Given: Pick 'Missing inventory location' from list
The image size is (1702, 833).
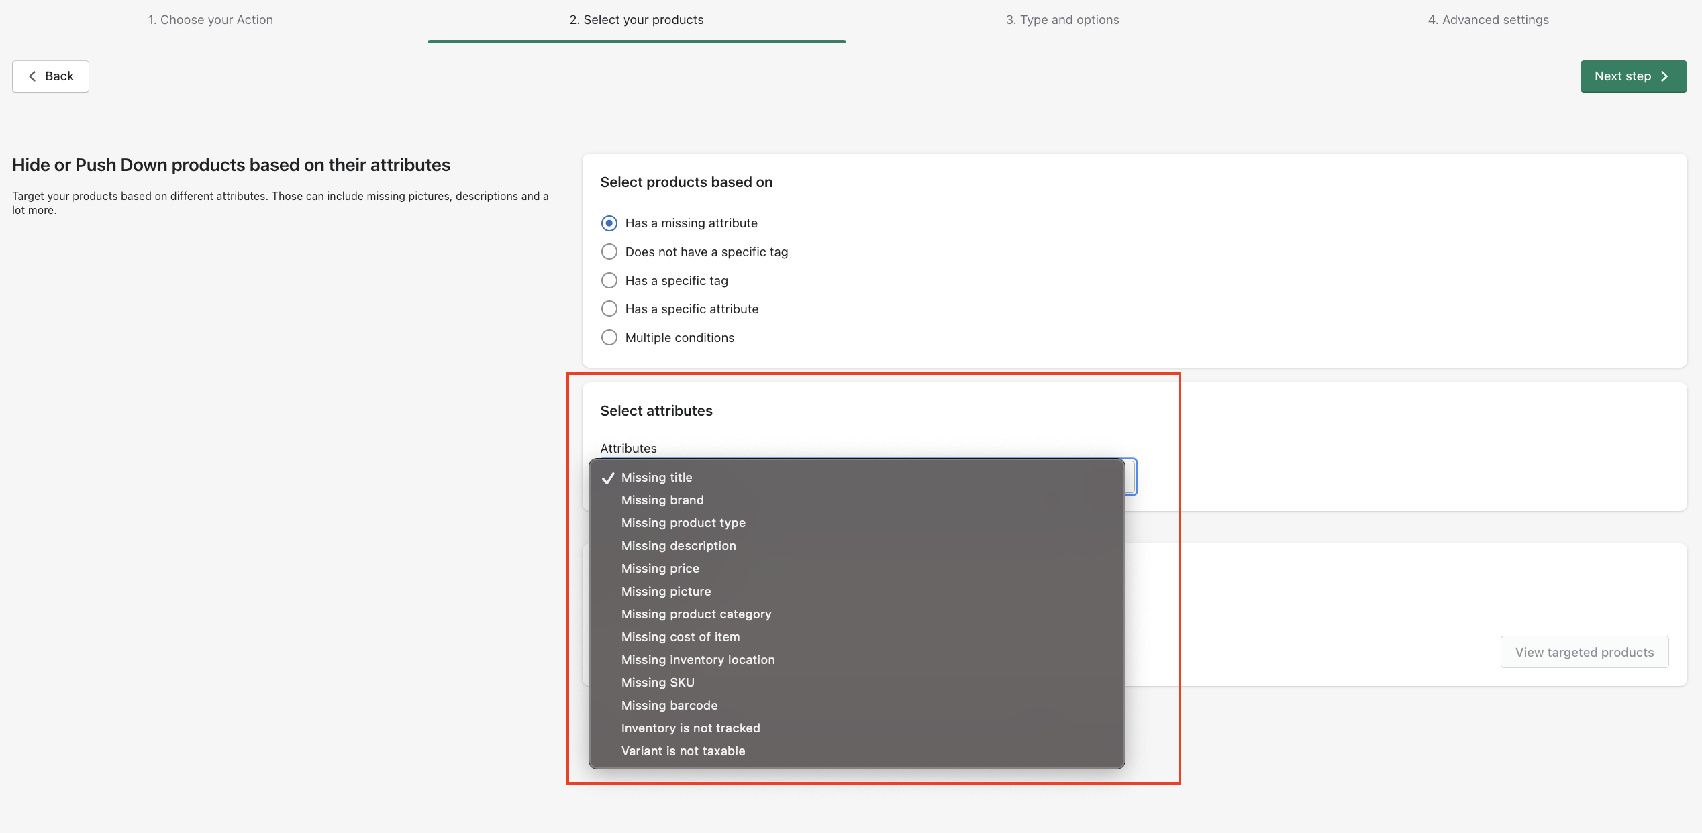Looking at the screenshot, I should pos(698,660).
